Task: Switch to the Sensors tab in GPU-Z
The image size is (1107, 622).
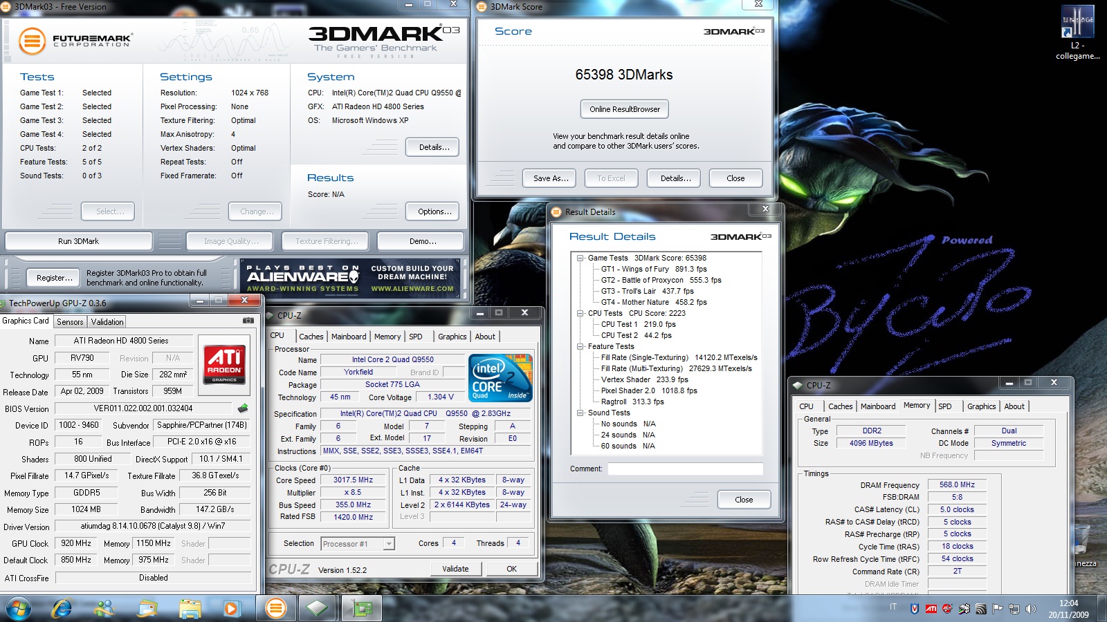Action: pyautogui.click(x=70, y=322)
